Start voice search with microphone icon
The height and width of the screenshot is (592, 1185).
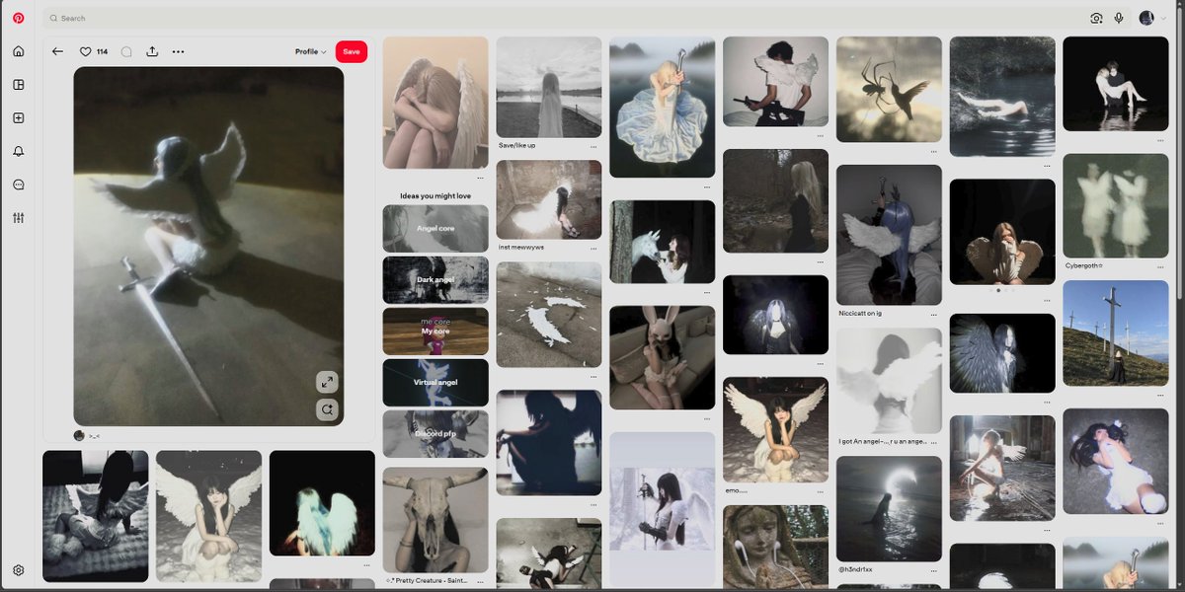(1119, 18)
